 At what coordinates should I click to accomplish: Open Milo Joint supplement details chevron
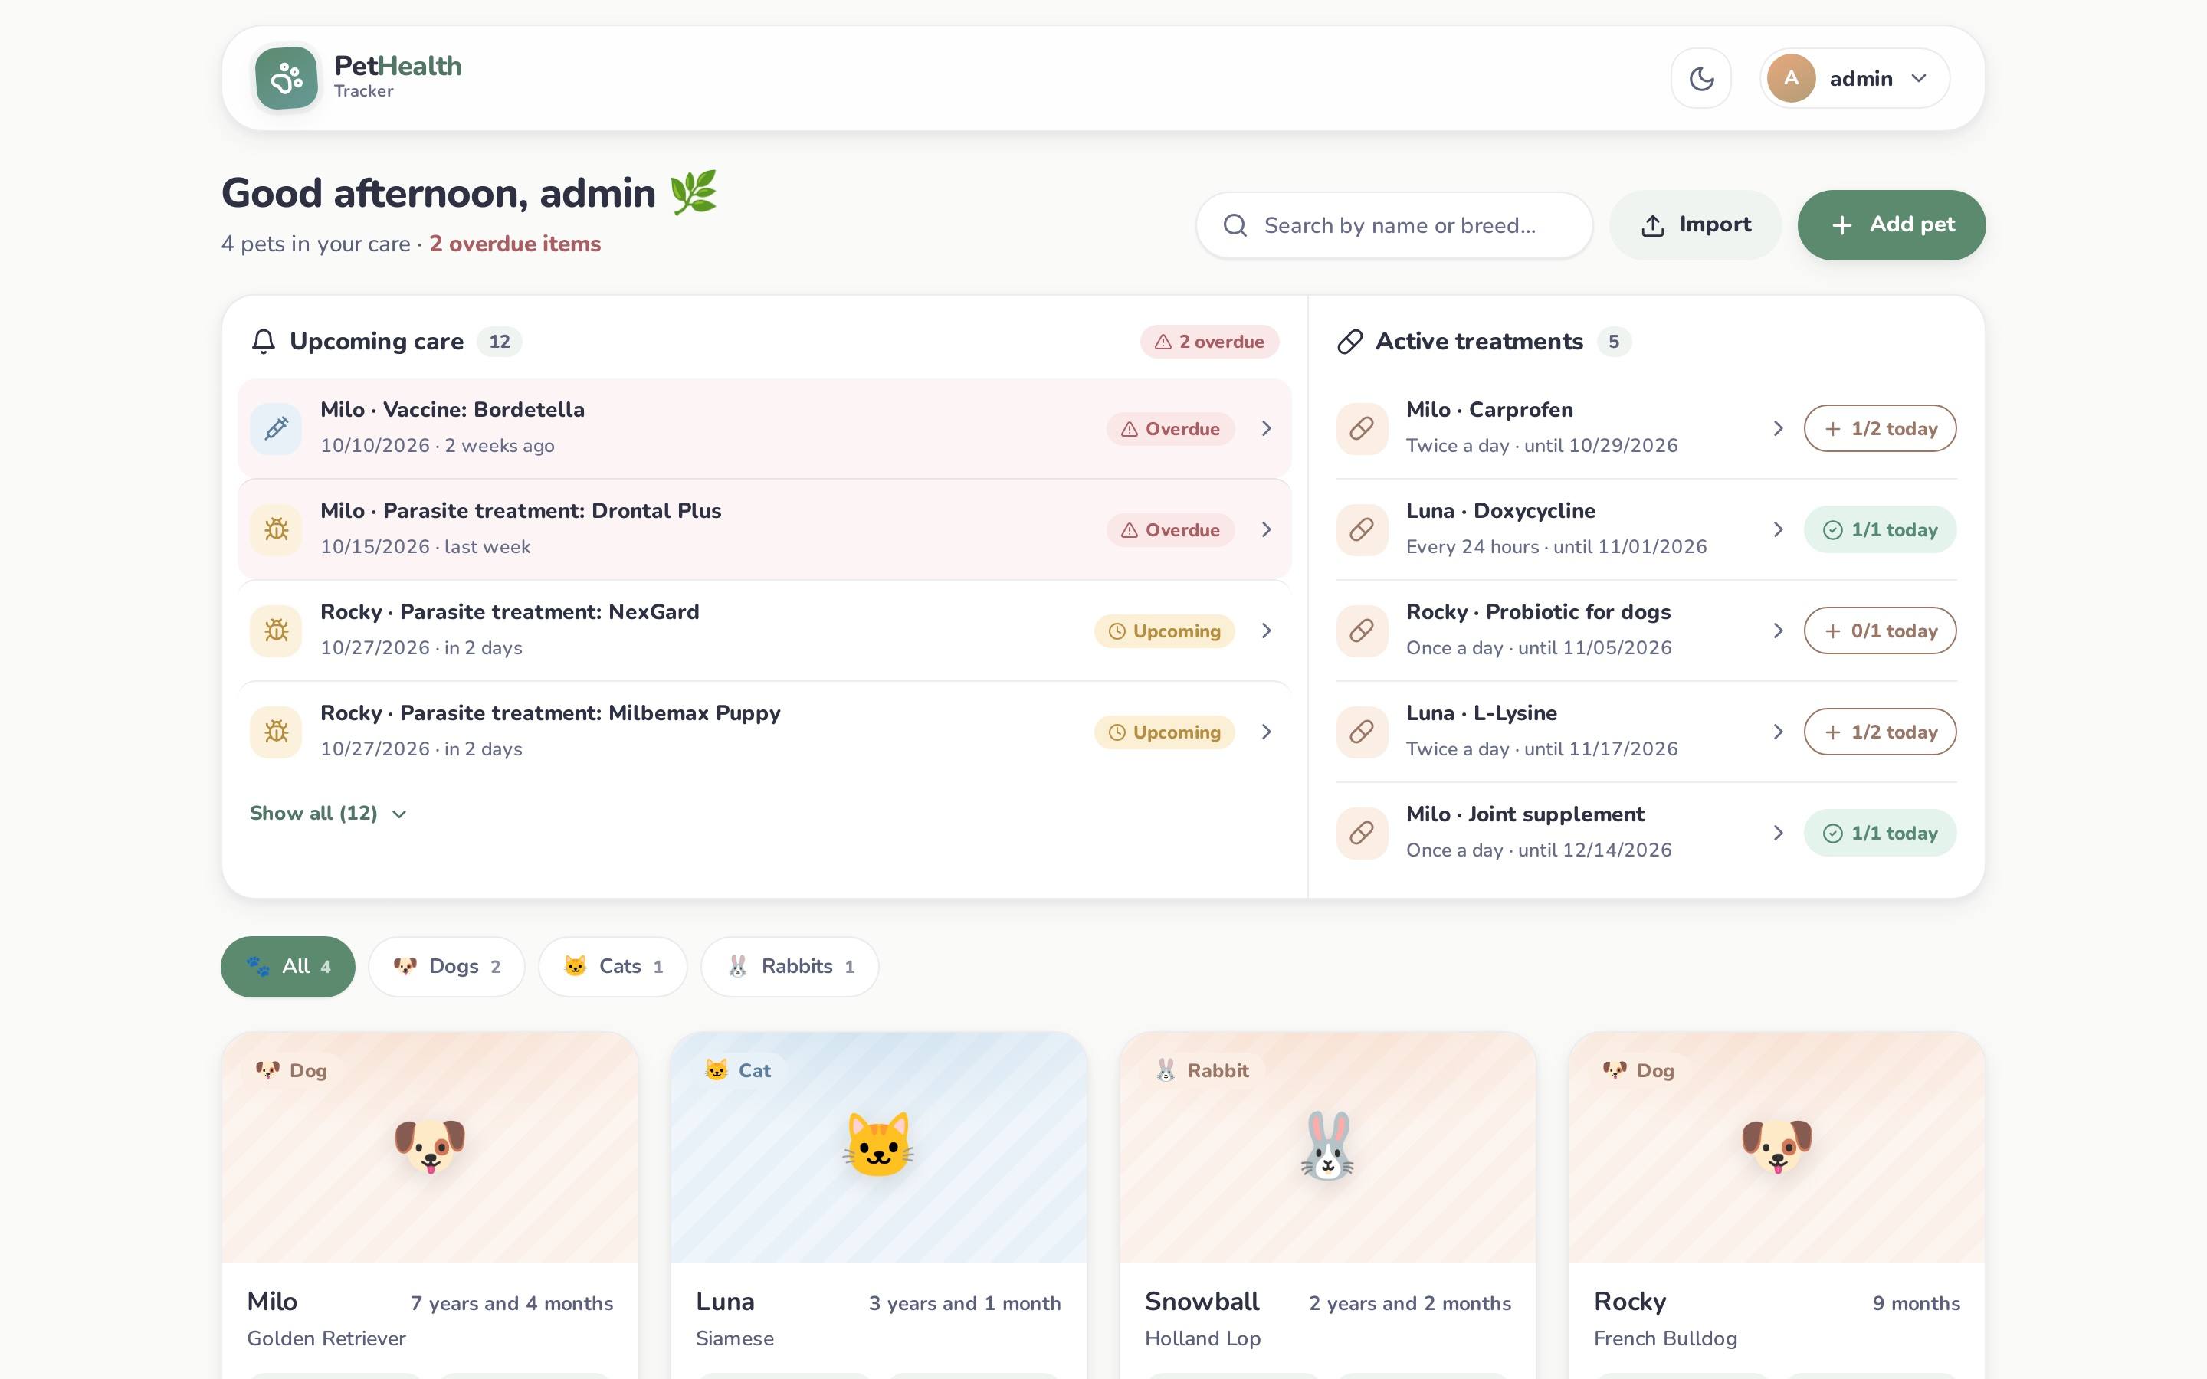[1777, 833]
